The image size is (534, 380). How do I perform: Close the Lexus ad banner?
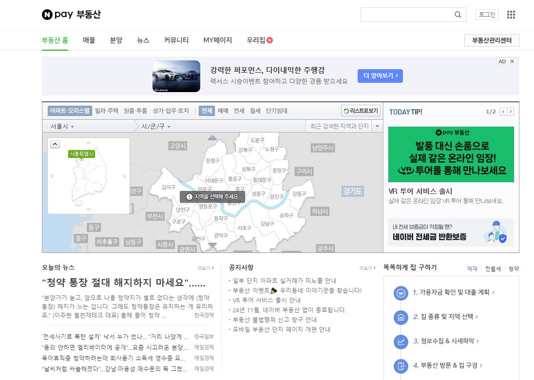[x=512, y=61]
